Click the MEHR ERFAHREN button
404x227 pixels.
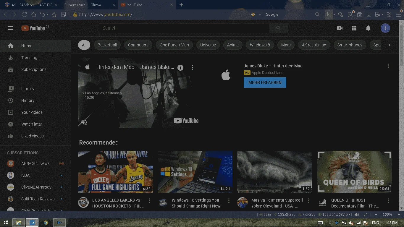tap(265, 82)
